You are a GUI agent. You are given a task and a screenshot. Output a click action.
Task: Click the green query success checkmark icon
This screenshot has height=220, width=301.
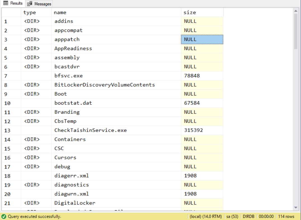4,216
